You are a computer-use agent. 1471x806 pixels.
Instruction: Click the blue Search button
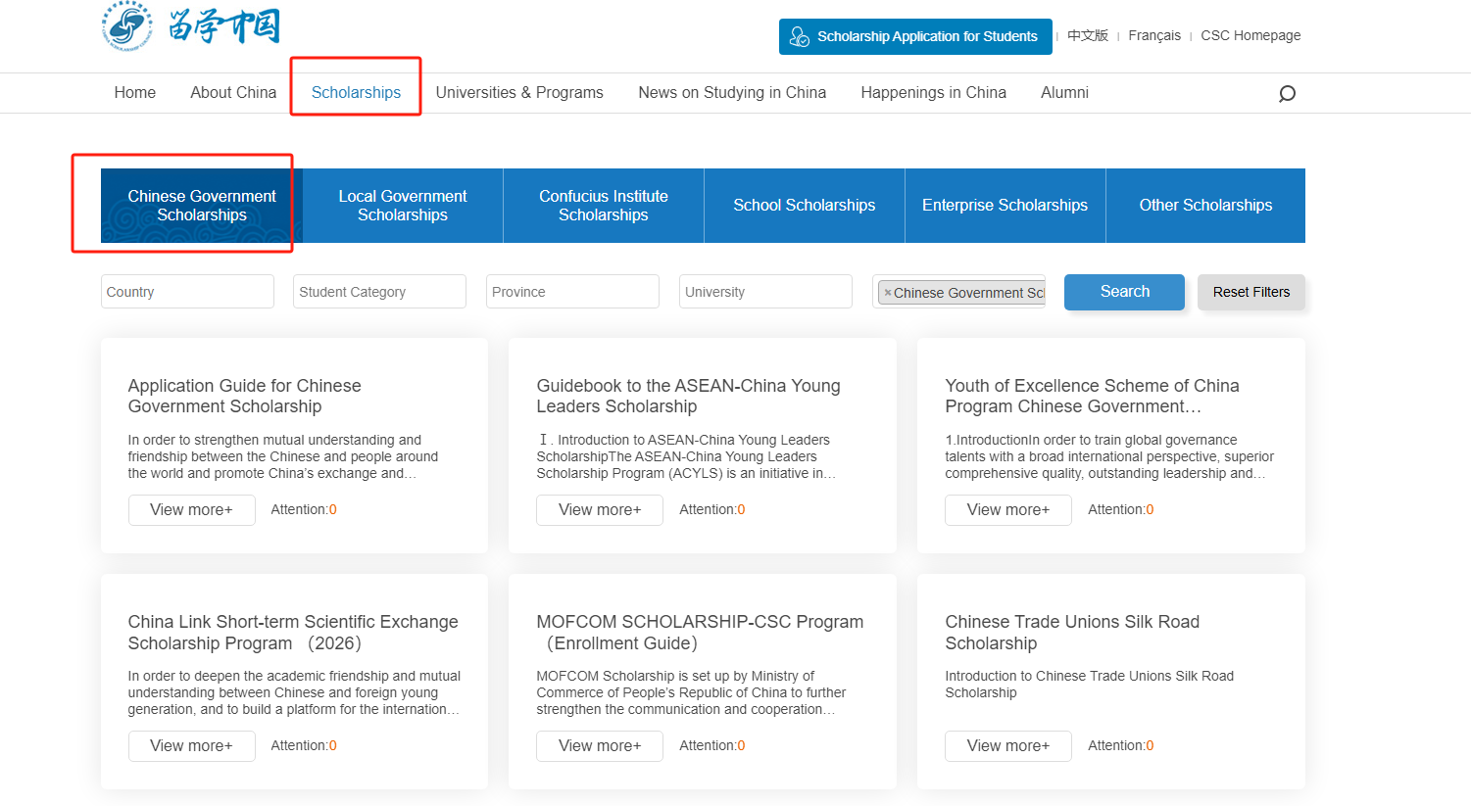coord(1124,292)
